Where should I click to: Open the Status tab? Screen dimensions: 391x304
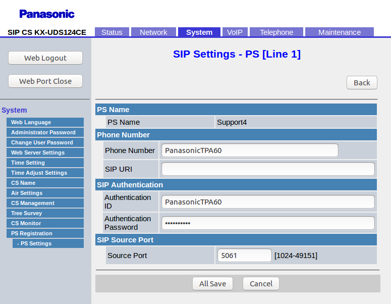[111, 32]
